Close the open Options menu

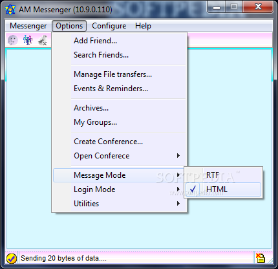[x=69, y=26]
